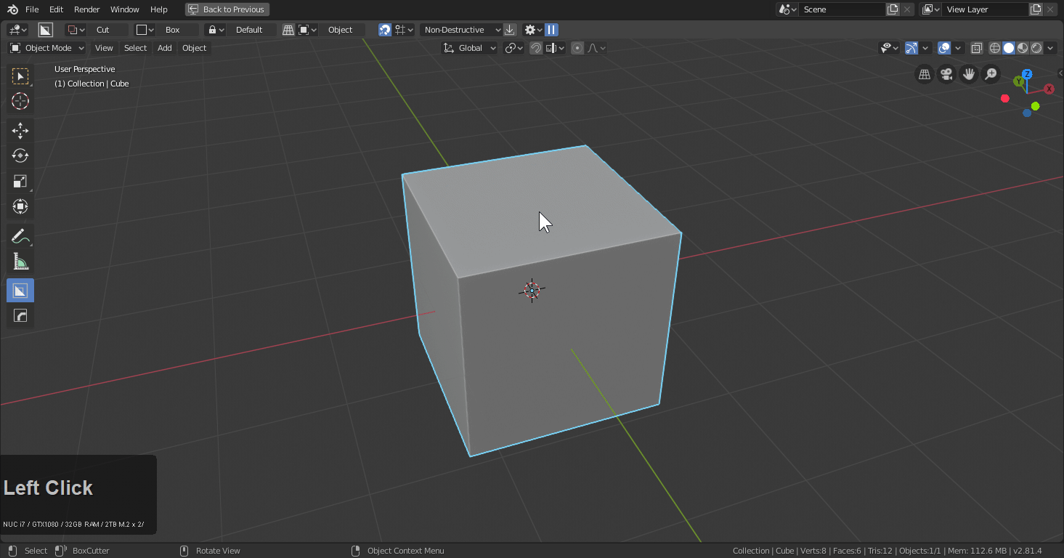Select the Scale tool
Screen dimensions: 1064x558
pyautogui.click(x=20, y=181)
